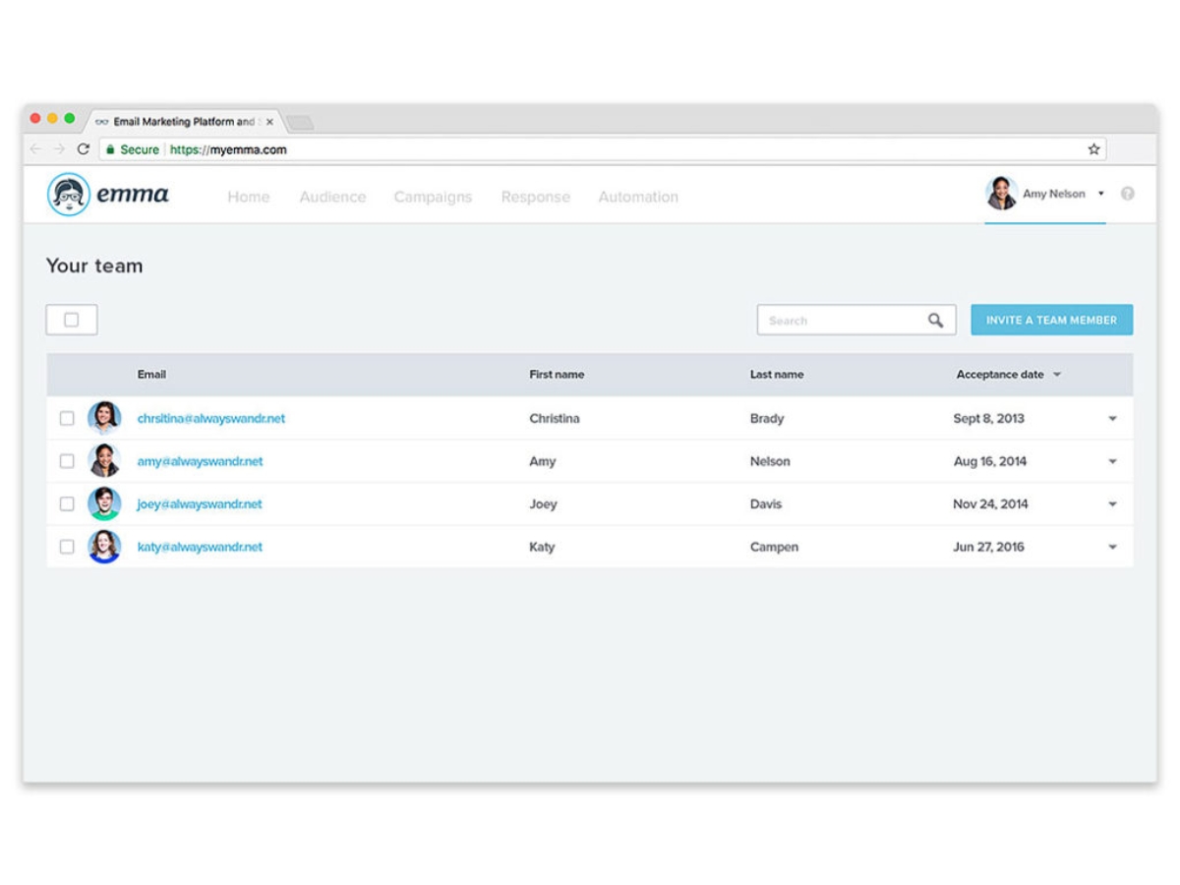Image resolution: width=1180 pixels, height=885 pixels.
Task: Click the Emma logo icon
Action: (69, 195)
